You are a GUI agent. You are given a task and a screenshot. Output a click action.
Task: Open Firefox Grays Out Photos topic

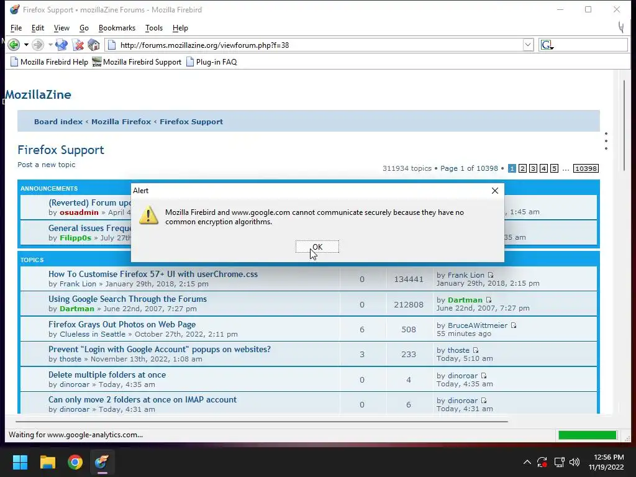tap(122, 324)
